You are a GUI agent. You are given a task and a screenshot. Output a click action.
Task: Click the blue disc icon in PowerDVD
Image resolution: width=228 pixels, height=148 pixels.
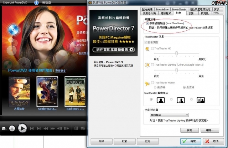(x=14, y=30)
